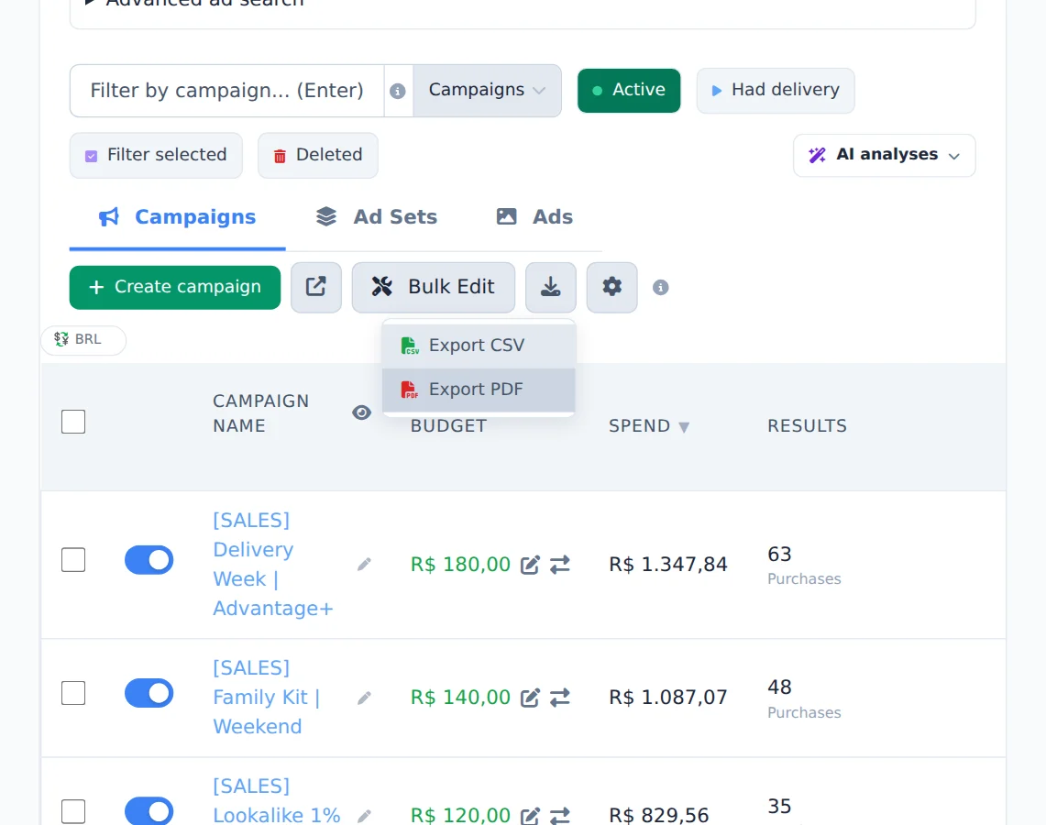Screen dimensions: 1046x825
Task: Rename the Delivery Week campaign via pencil icon
Action: [x=364, y=565]
